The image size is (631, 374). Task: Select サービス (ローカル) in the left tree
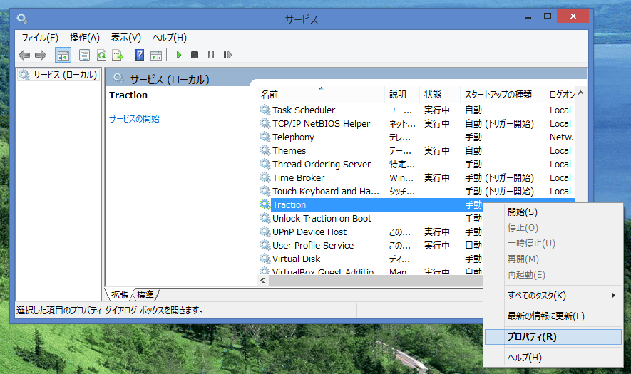tap(58, 75)
